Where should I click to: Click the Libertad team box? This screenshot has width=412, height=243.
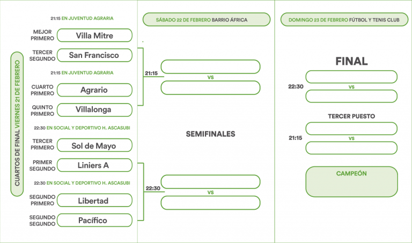click(94, 201)
